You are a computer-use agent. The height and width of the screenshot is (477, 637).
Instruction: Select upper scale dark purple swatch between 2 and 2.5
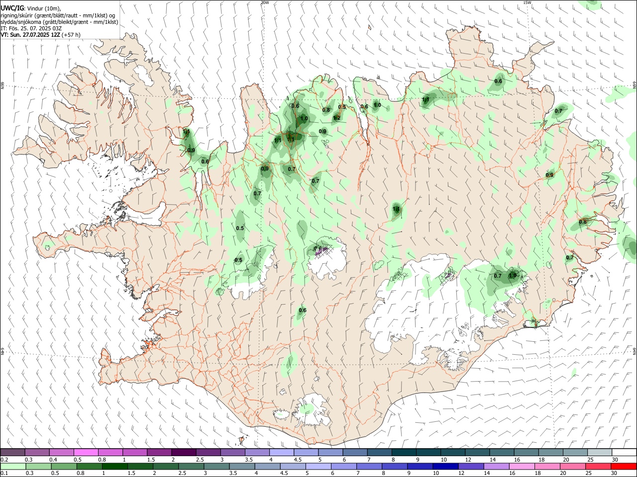(x=184, y=452)
